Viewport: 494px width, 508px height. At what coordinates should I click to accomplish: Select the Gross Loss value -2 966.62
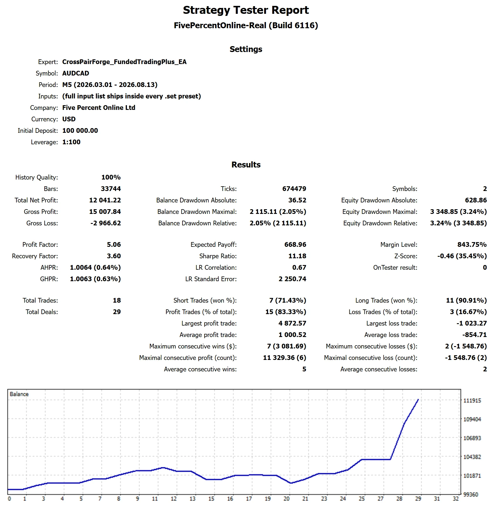click(x=106, y=223)
